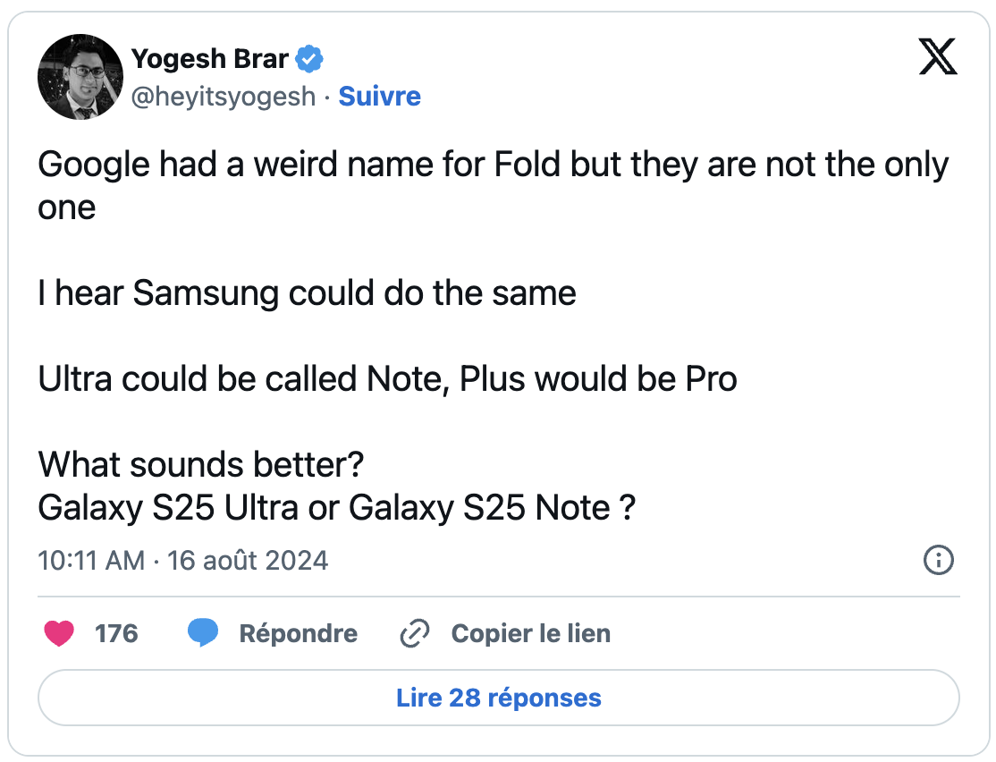Follow the account via Suivre
The height and width of the screenshot is (762, 996).
[x=379, y=97]
